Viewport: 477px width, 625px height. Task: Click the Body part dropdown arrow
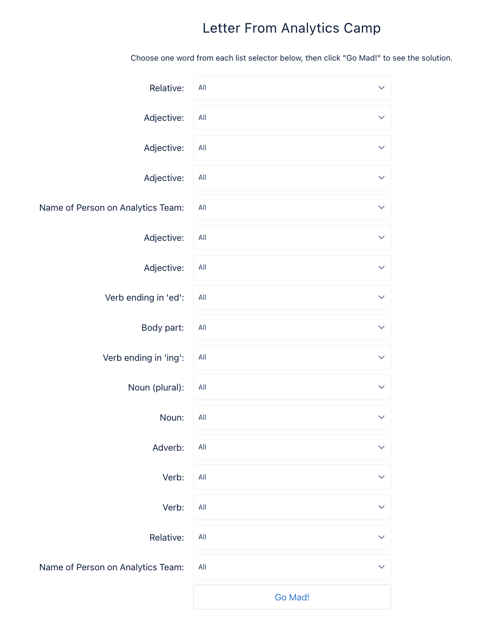point(381,327)
